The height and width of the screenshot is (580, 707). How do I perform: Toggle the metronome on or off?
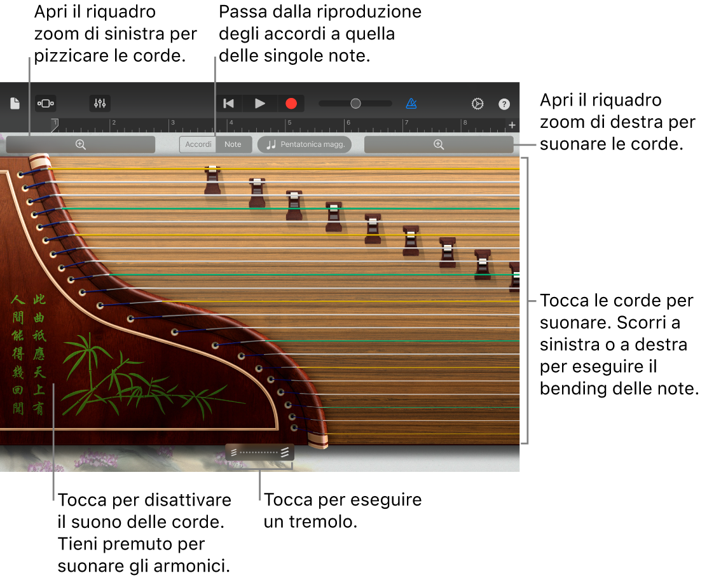pyautogui.click(x=411, y=103)
